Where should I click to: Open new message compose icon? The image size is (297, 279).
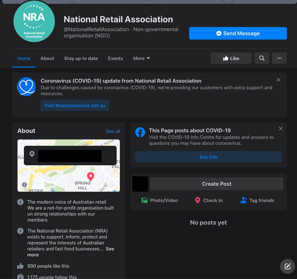(x=287, y=266)
